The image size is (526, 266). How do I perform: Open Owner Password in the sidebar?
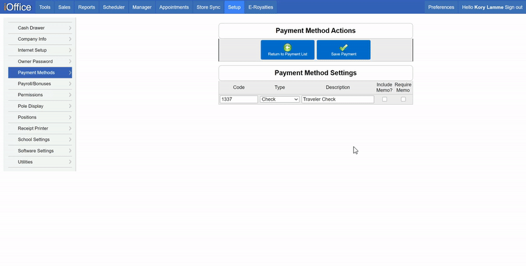point(40,61)
